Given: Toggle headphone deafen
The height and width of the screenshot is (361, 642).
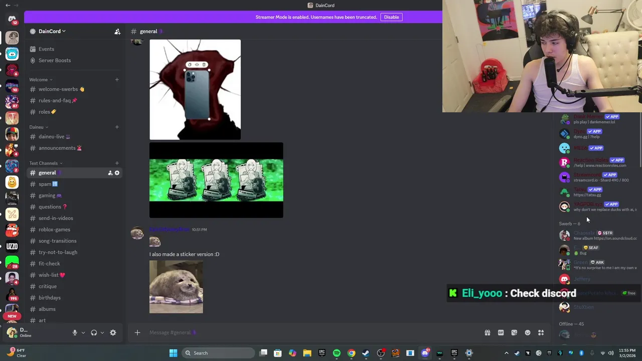Looking at the screenshot, I should [x=94, y=332].
